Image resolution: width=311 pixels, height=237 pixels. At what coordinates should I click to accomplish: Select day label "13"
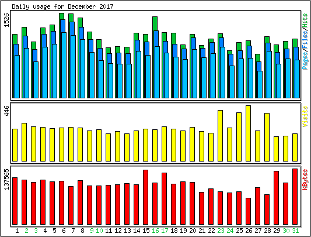[127, 231]
